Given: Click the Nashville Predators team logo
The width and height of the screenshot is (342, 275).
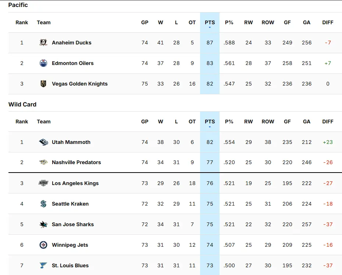Looking at the screenshot, I should tap(43, 162).
